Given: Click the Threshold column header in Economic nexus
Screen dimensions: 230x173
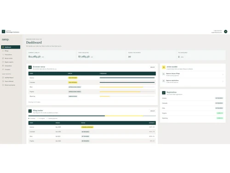Looking at the screenshot, I should [103, 73].
